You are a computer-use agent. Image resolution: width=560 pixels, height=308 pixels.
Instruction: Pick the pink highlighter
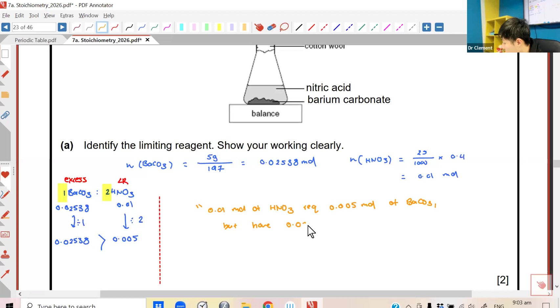coord(194,27)
